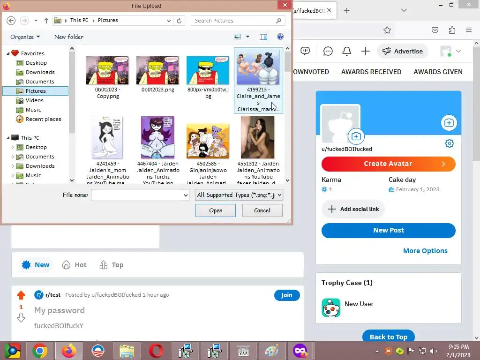Screen dimensions: 480x360
Task: Cancel the File Upload dialog
Action: [262, 210]
